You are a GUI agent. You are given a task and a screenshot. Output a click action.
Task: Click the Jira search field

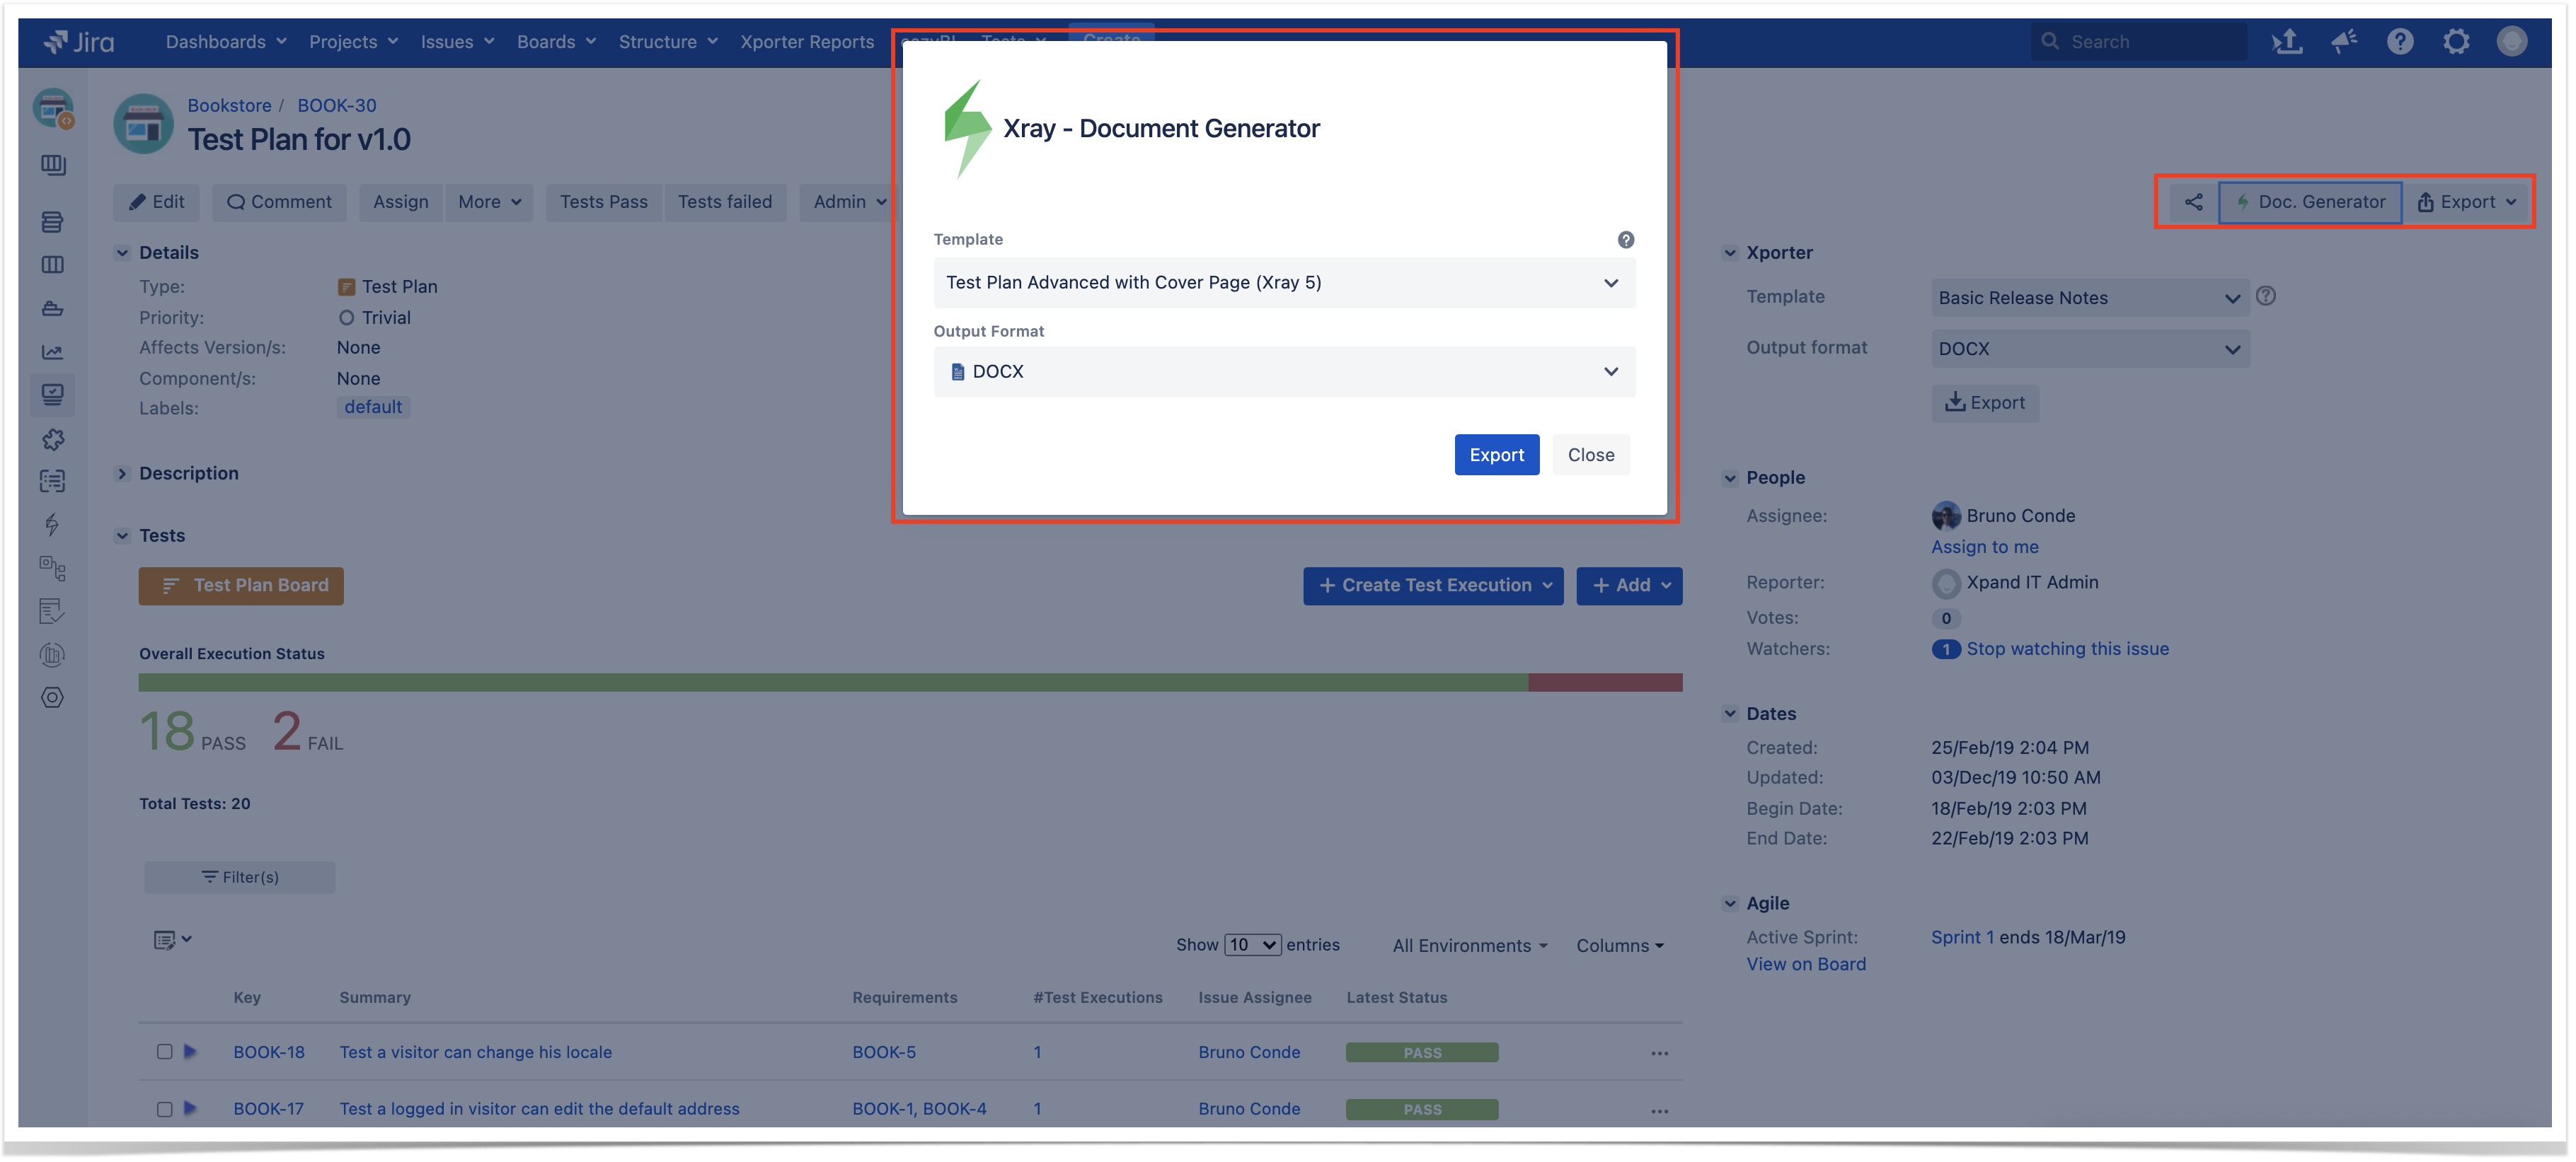pyautogui.click(x=2139, y=41)
